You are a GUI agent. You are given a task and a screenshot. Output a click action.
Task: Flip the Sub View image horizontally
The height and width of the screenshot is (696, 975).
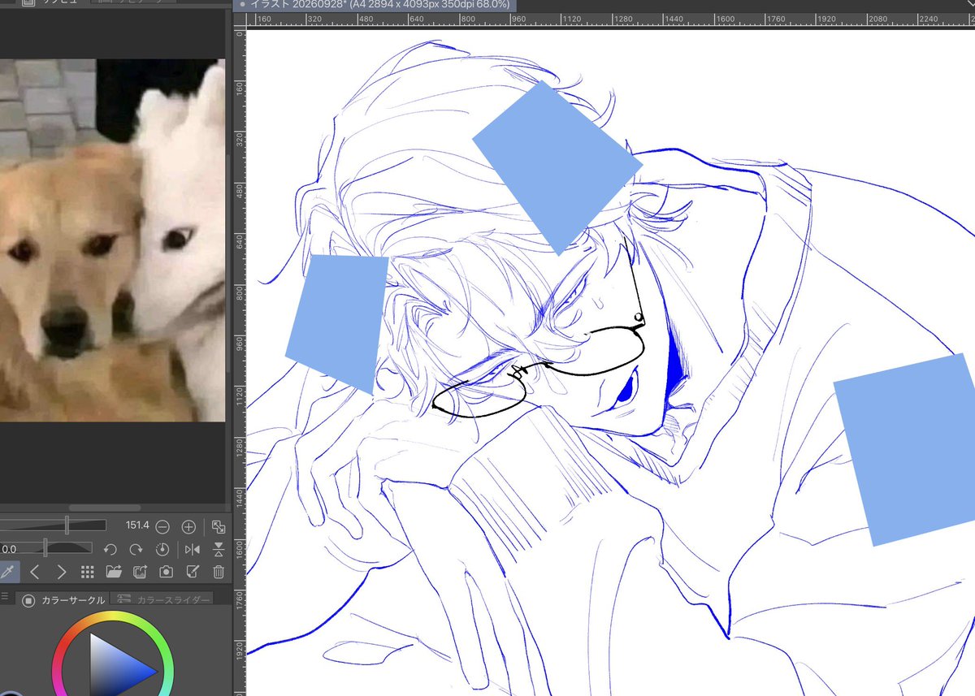click(192, 549)
